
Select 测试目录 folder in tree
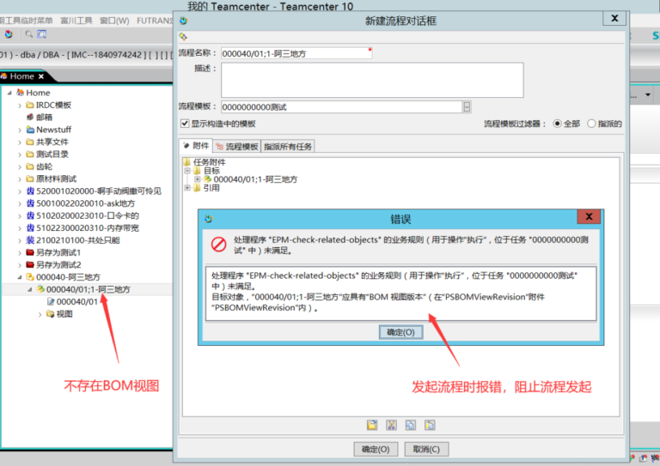[x=52, y=154]
